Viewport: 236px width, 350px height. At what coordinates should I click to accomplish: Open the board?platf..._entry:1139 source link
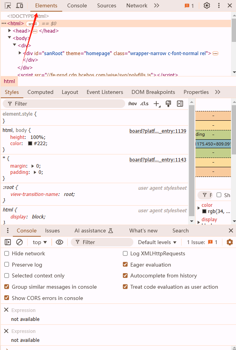tap(158, 131)
